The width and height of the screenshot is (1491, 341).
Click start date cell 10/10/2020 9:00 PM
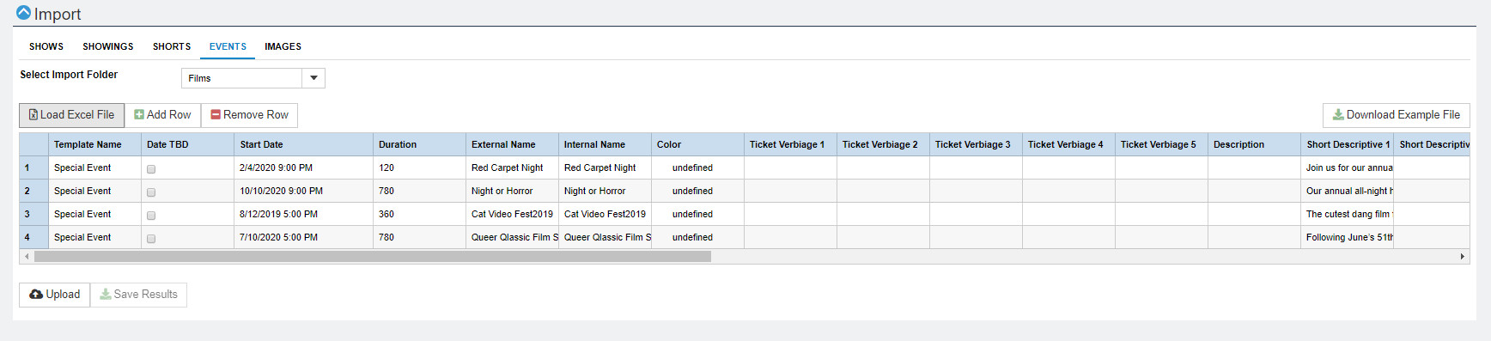click(x=303, y=191)
